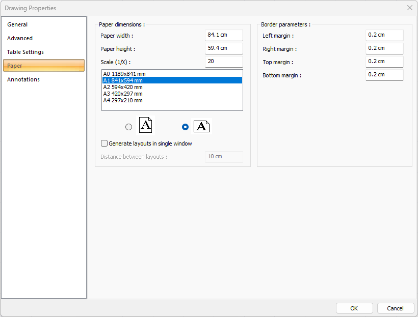Switch to the Advanced page
418x317 pixels.
click(x=20, y=38)
